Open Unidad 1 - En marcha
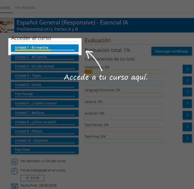Screen dimensions: 194x189 coord(45,48)
